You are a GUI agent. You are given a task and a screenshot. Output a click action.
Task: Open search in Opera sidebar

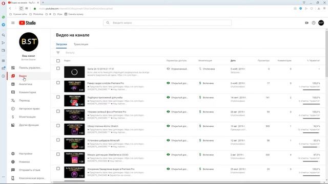(4, 35)
